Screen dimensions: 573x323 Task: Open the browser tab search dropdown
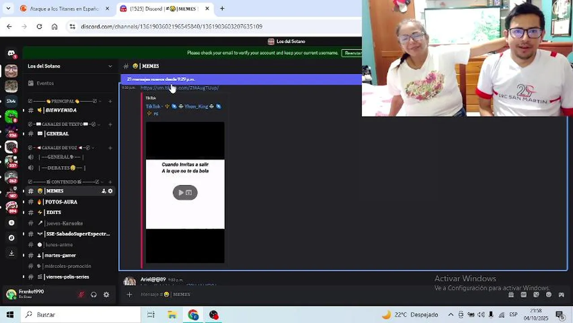point(8,9)
